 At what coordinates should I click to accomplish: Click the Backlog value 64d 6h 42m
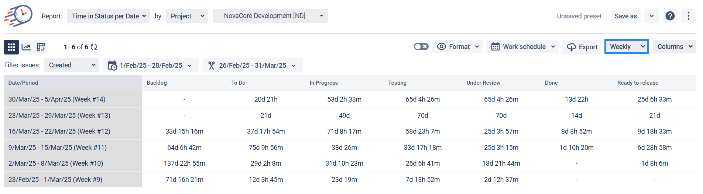point(185,148)
